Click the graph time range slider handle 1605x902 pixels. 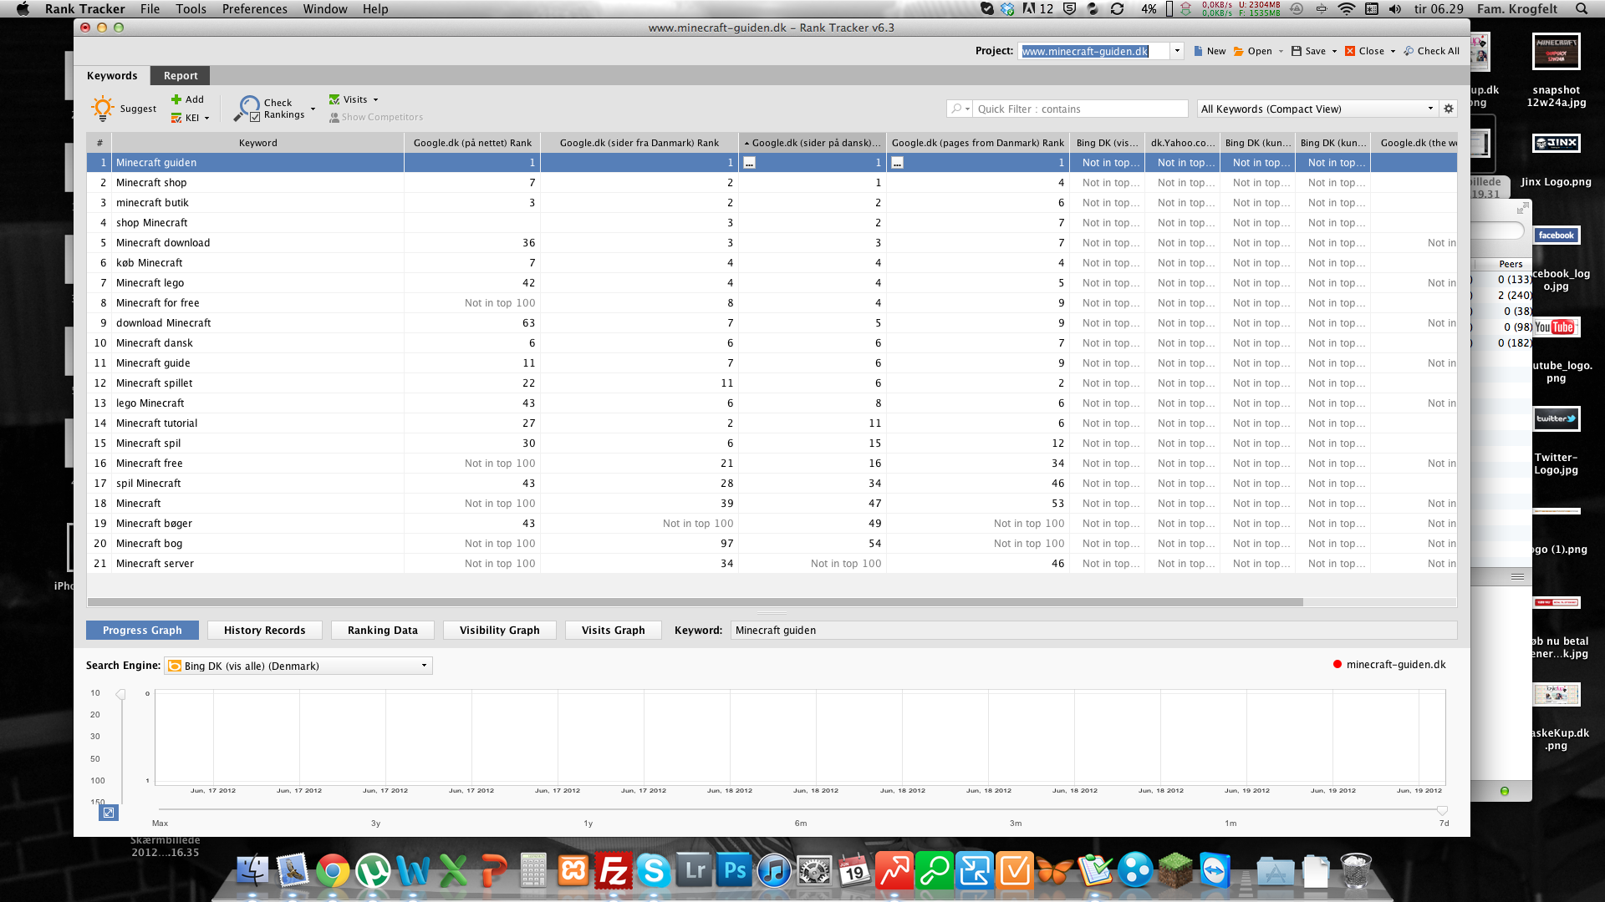point(1442,810)
